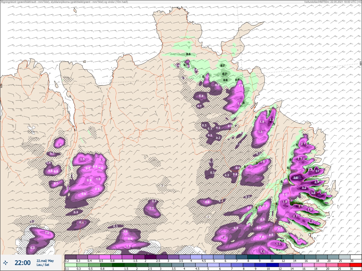Click the 2.5 precipitation value on the map
The height and width of the screenshot is (271, 362).
(x=300, y=159)
